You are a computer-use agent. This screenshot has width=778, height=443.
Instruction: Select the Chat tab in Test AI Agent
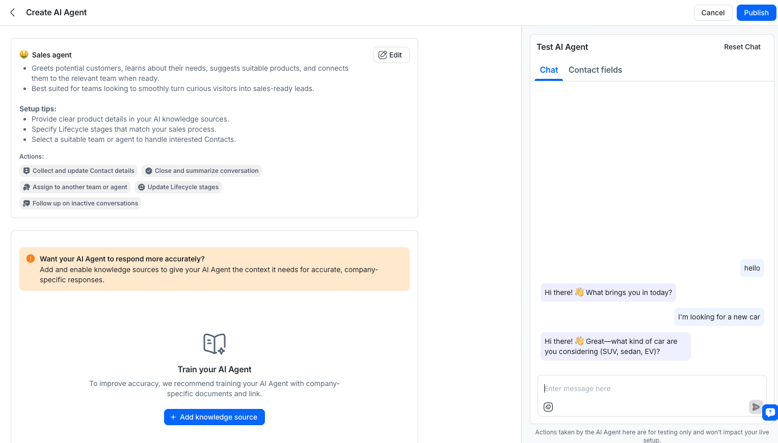point(549,70)
